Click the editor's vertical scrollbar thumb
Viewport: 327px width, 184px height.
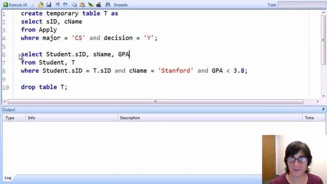pyautogui.click(x=323, y=40)
